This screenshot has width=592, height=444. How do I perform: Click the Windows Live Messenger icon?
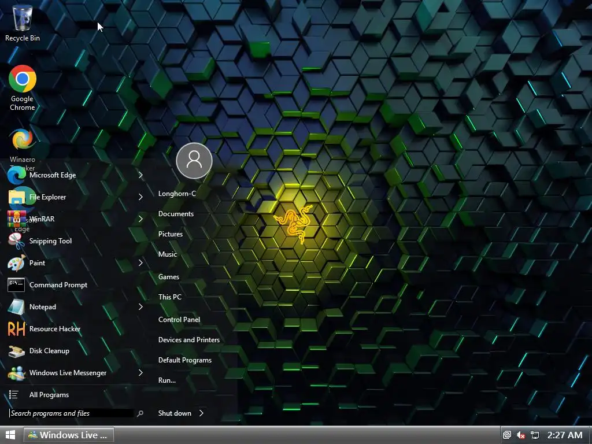tap(17, 373)
